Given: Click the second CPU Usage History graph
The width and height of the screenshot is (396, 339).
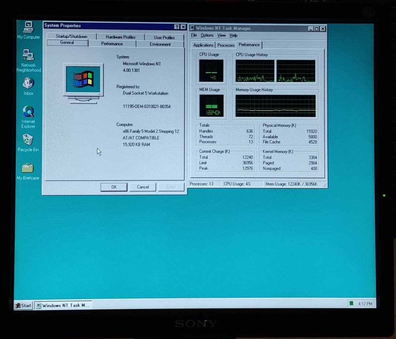Looking at the screenshot, I should pos(296,71).
